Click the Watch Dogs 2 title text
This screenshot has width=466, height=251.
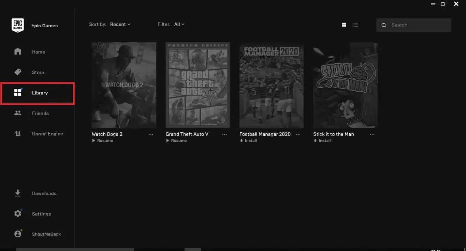point(107,134)
